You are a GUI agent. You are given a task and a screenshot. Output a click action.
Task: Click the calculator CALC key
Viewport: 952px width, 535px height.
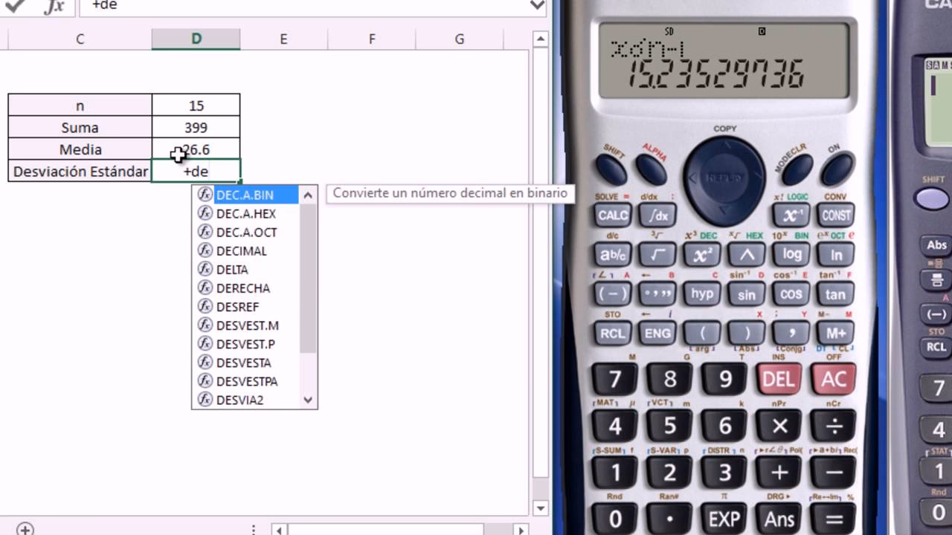[x=613, y=215]
